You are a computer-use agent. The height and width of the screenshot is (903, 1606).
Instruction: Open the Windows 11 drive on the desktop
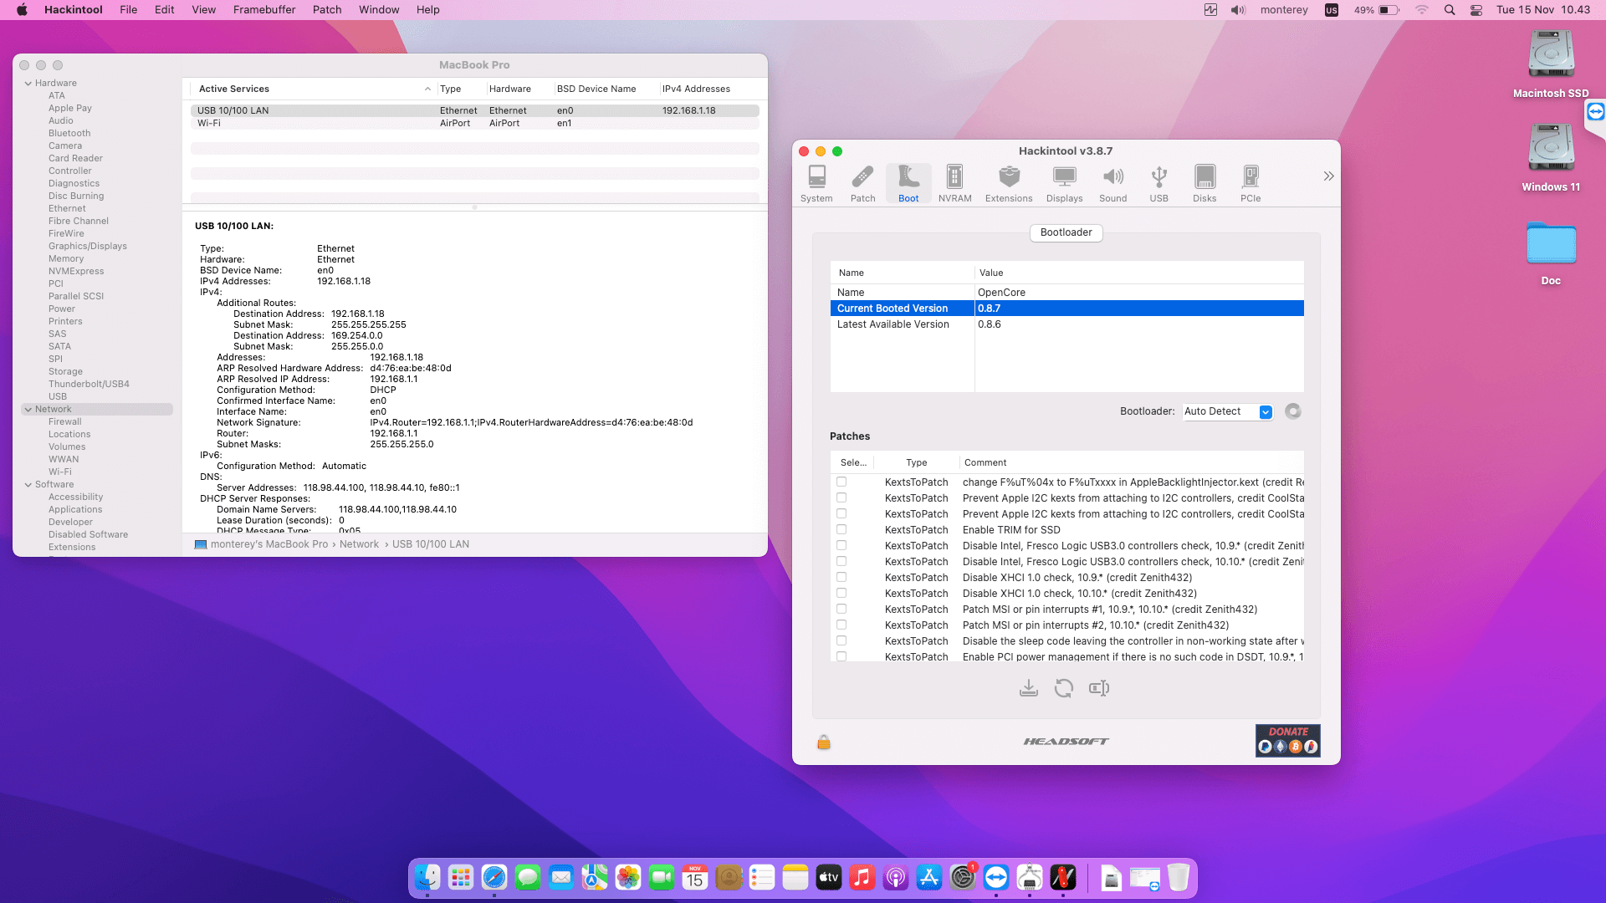(1551, 158)
